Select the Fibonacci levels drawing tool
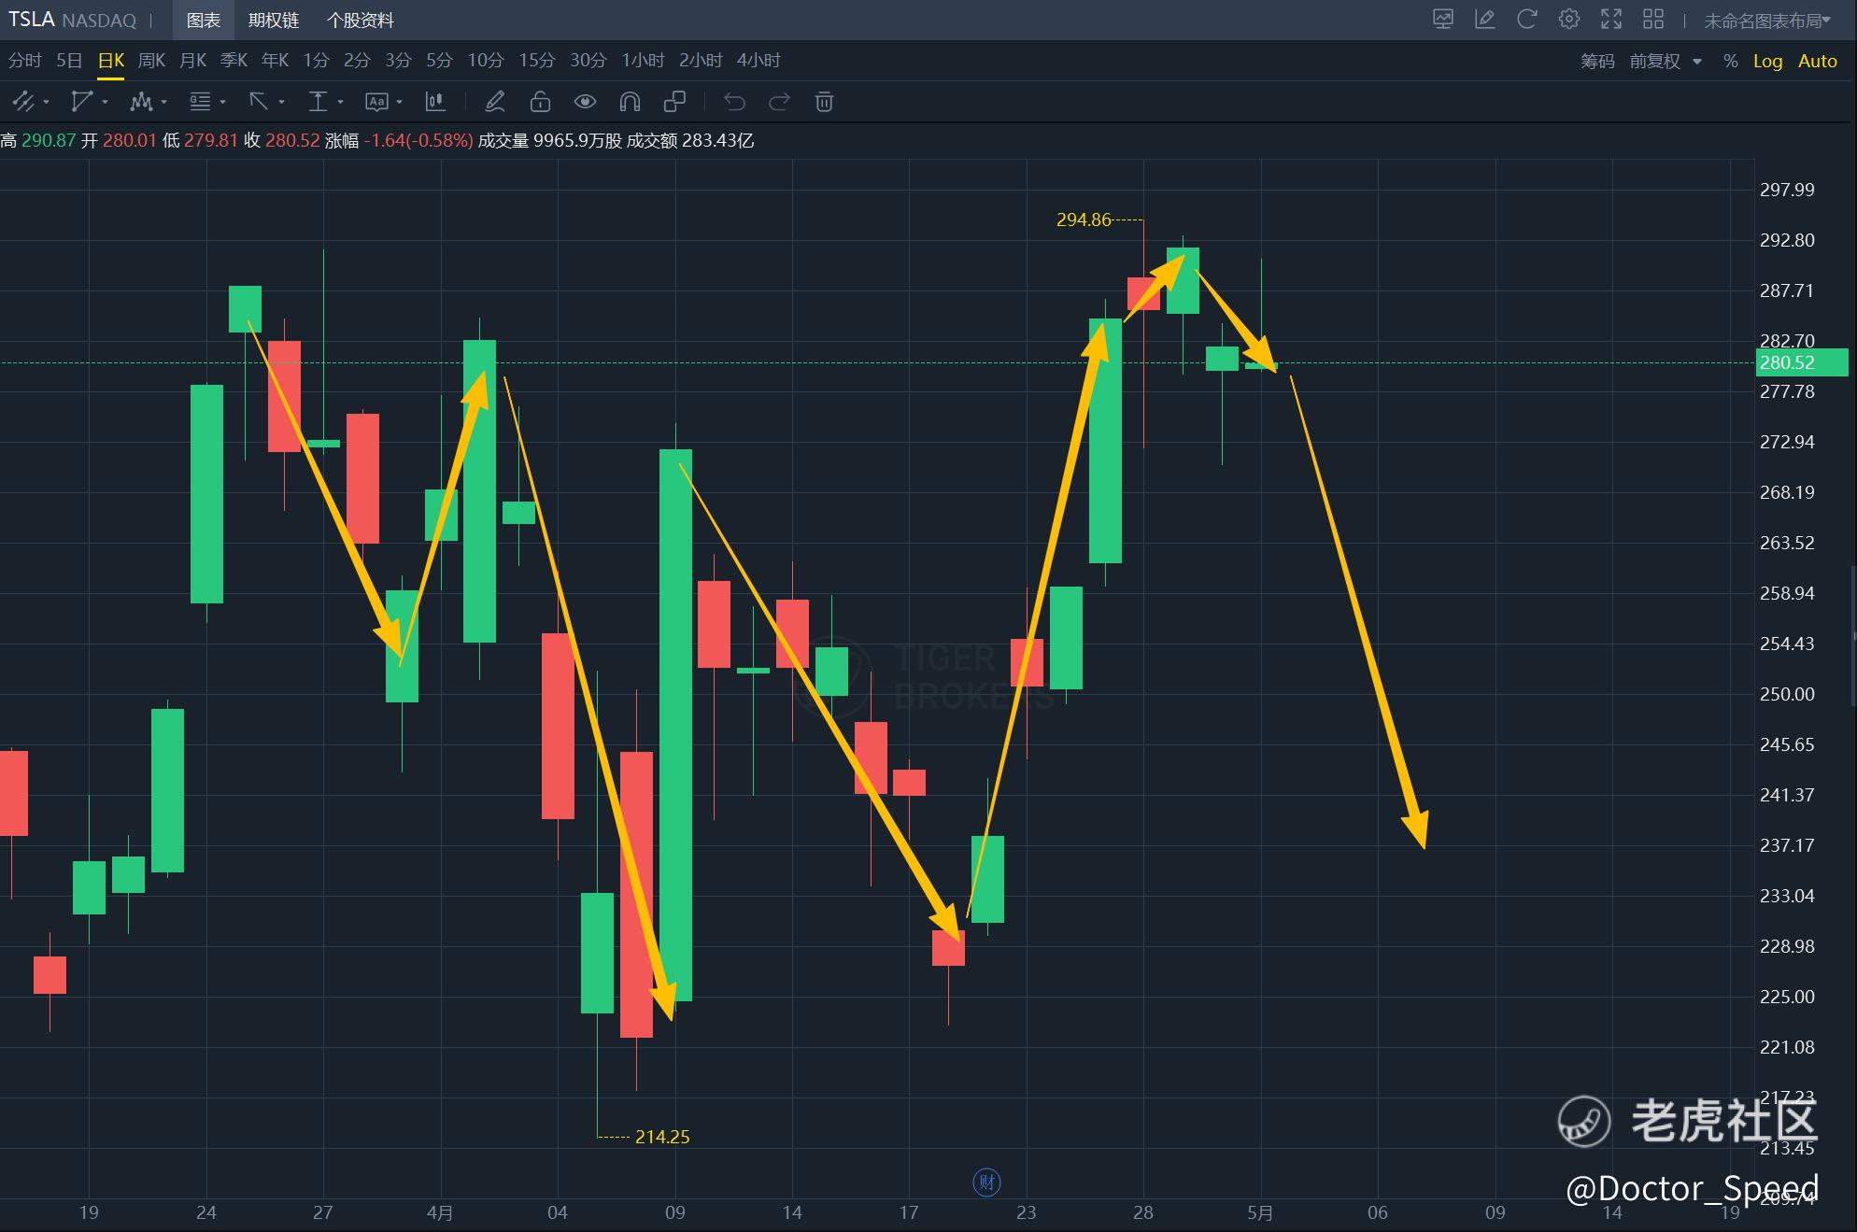 (200, 101)
